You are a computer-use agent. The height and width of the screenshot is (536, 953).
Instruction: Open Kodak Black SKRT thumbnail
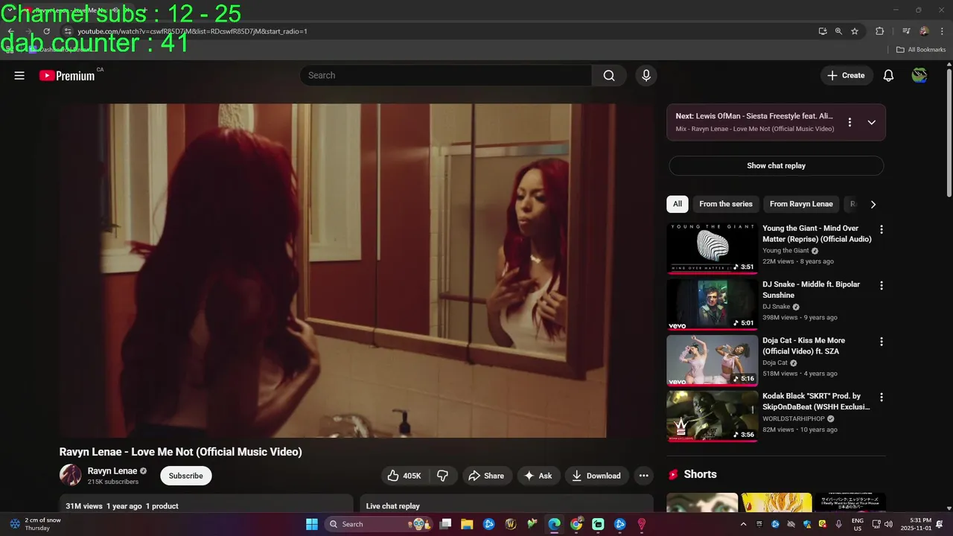[x=712, y=416]
